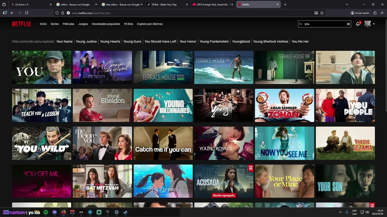
Task: Click the browser back arrow
Action: (x=12, y=13)
